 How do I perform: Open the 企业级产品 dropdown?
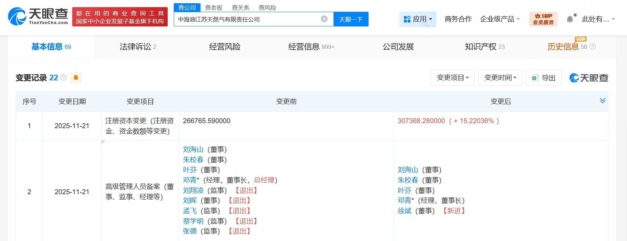click(x=499, y=19)
